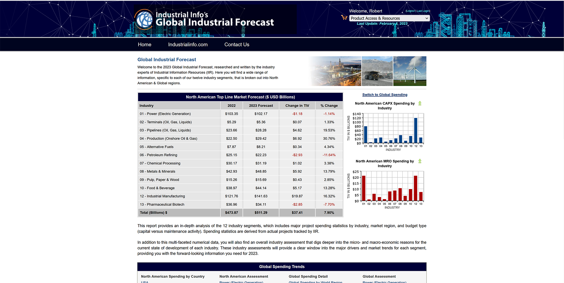This screenshot has height=283, width=564.
Task: Click the 'Global Spending Trends' section header
Action: 282,267
